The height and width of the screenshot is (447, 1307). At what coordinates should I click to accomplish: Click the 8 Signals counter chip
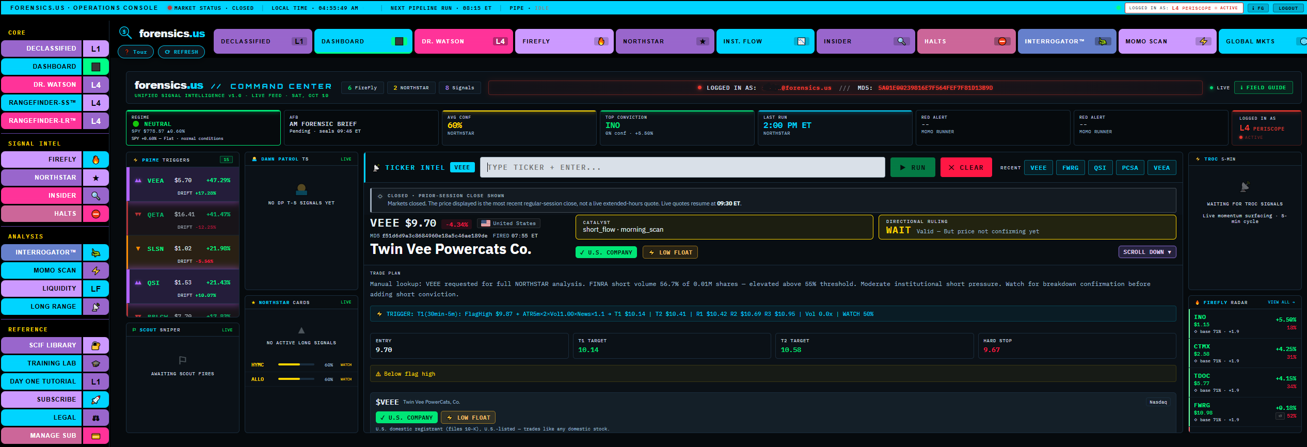[x=459, y=88]
